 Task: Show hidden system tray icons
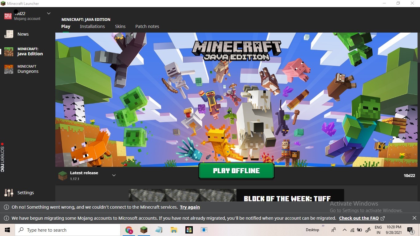point(344,230)
